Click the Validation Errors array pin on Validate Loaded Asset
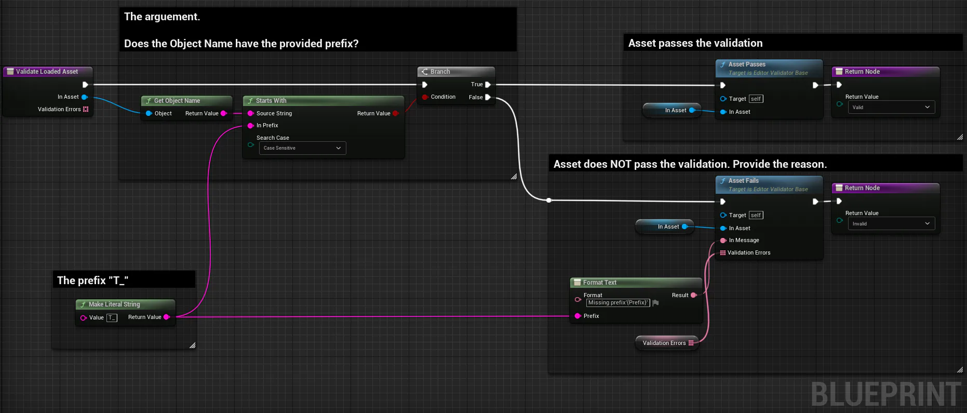The width and height of the screenshot is (967, 413). (x=86, y=109)
